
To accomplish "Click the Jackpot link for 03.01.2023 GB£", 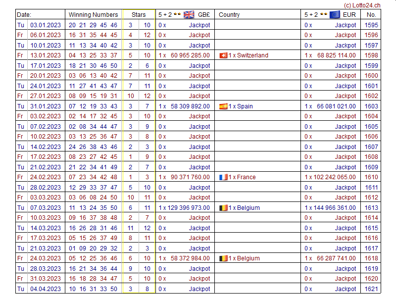I will 199,25.
